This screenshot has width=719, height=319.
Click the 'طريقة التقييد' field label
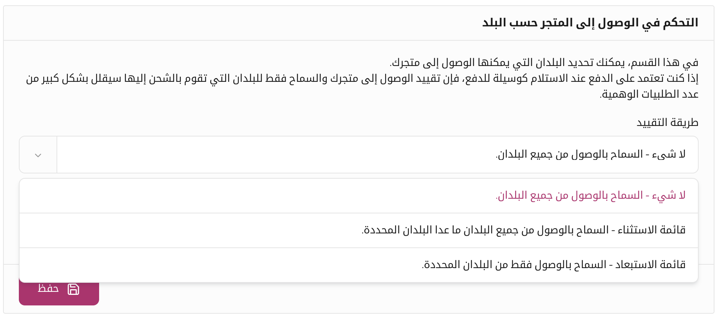coord(667,123)
